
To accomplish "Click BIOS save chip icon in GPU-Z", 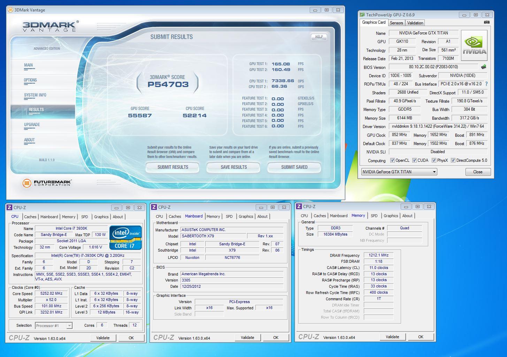I will click(x=484, y=67).
